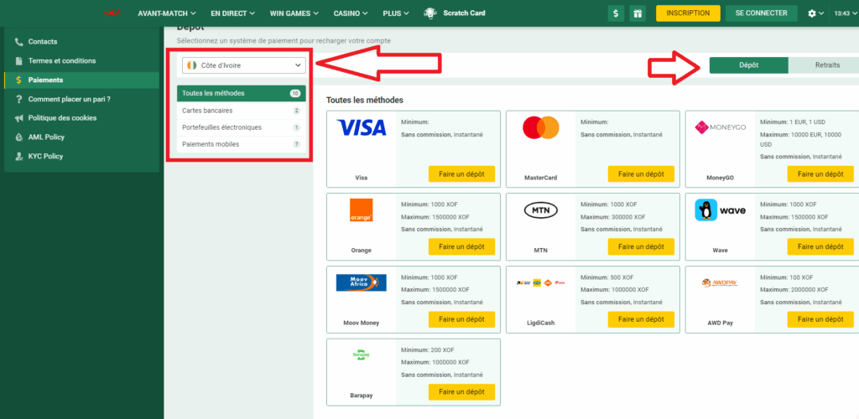Expand the CASINO menu
859x419 pixels.
point(351,13)
